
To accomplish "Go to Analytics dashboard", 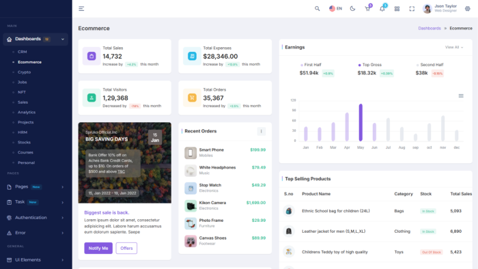I will (x=27, y=113).
